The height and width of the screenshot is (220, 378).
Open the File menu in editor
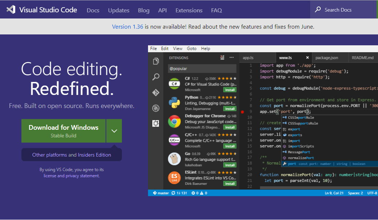click(x=153, y=49)
